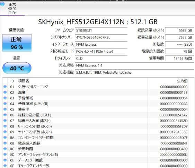Viewport: 195px width, 168px height.
Task: Click the features field S.M.A.R.T., TRIM
Action: coord(134,72)
